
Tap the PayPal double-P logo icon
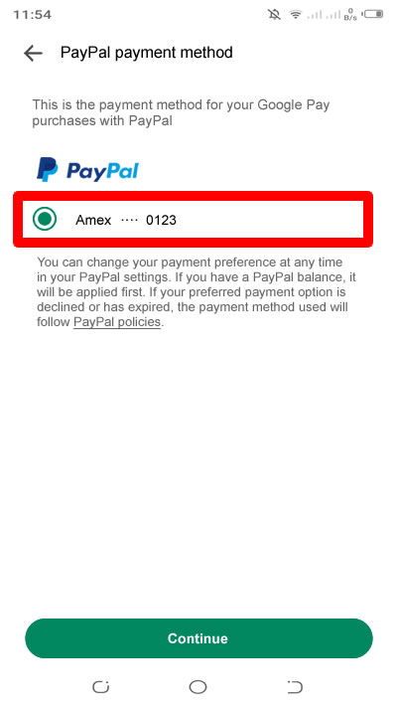[x=48, y=169]
